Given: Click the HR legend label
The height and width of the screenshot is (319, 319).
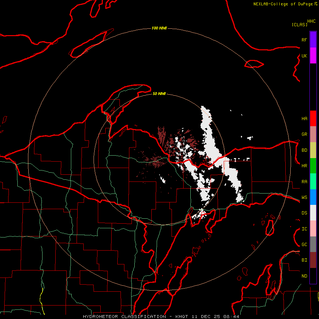Looking at the screenshot, I should pos(304,166).
